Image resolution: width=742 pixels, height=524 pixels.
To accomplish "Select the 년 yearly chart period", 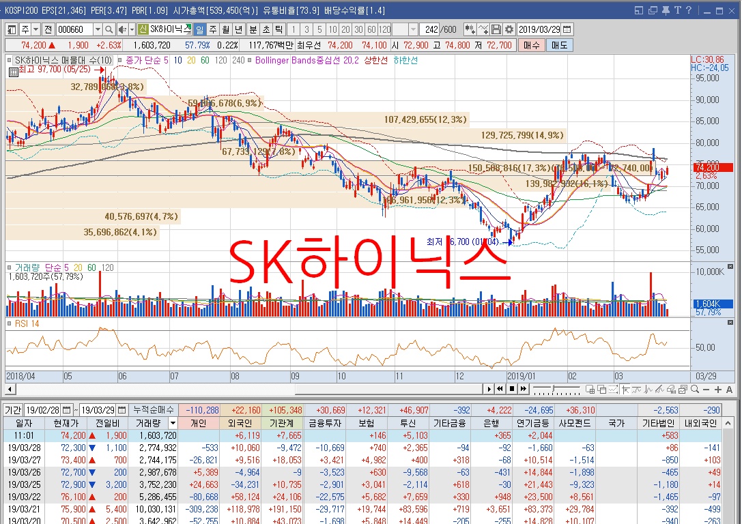I will (238, 29).
